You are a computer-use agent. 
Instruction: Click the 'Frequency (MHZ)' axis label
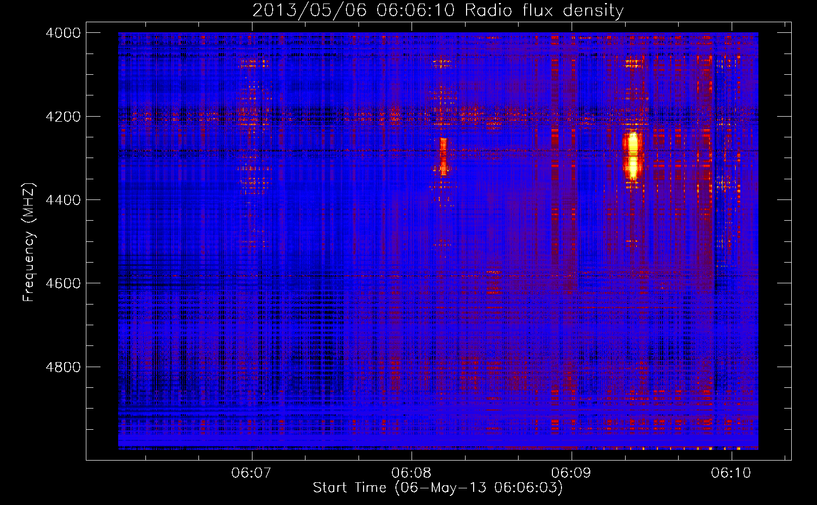[x=29, y=242]
